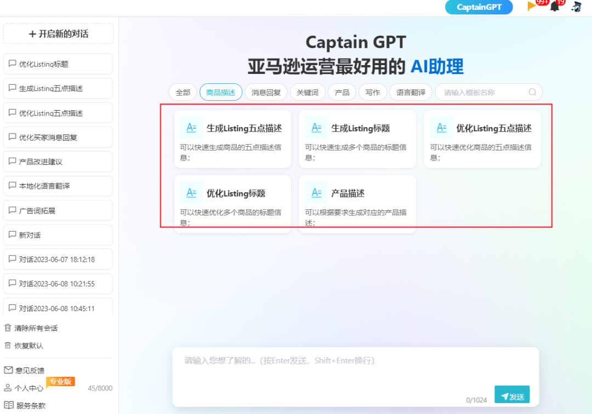
Task: Click chat icon beside 产品改进建议
Action: click(x=13, y=162)
